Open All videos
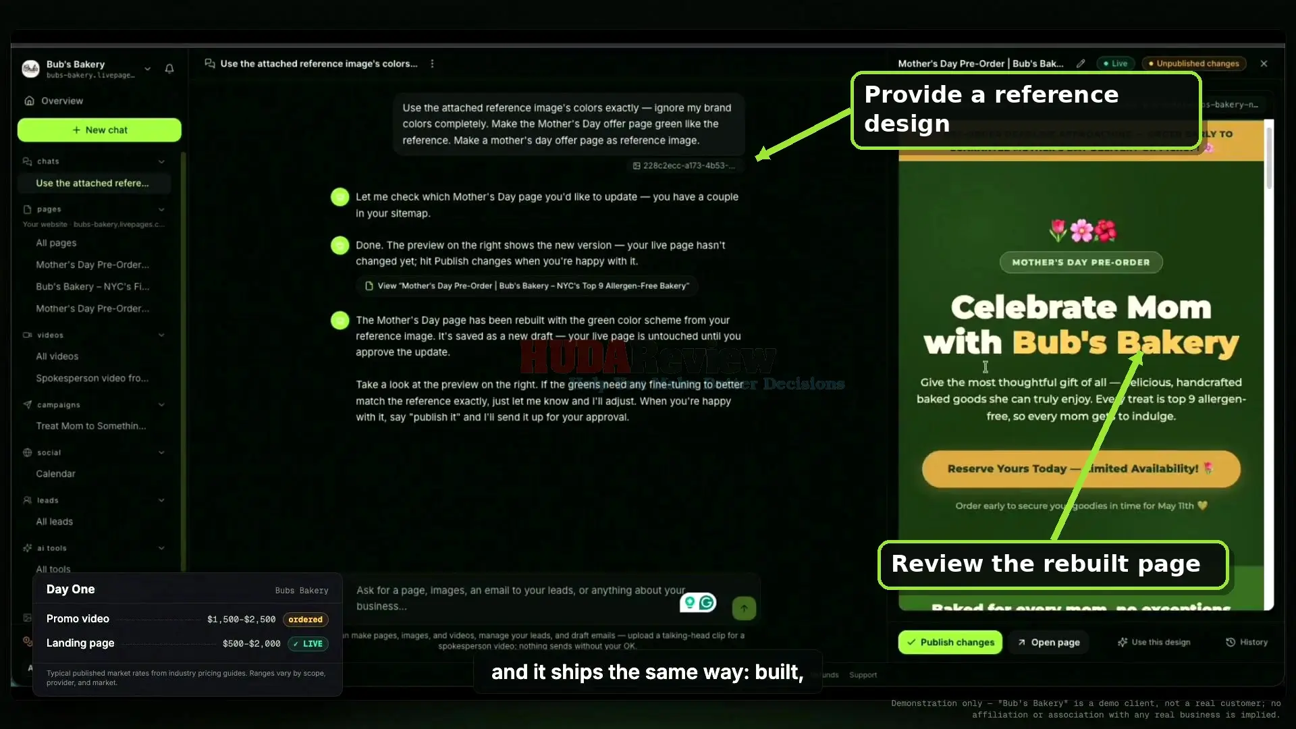 (x=57, y=356)
